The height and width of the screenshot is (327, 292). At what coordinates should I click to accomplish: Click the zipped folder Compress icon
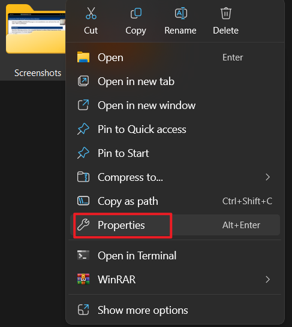[x=83, y=177]
